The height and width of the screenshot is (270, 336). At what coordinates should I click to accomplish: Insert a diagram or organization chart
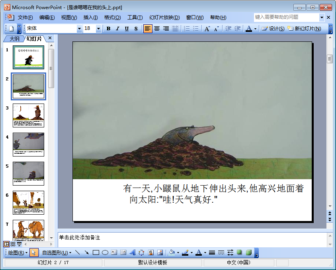(x=141, y=252)
